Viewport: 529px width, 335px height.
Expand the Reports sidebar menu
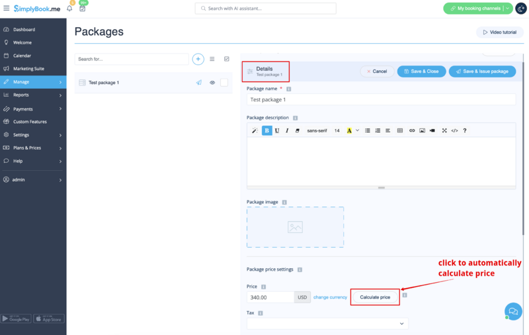(x=33, y=95)
